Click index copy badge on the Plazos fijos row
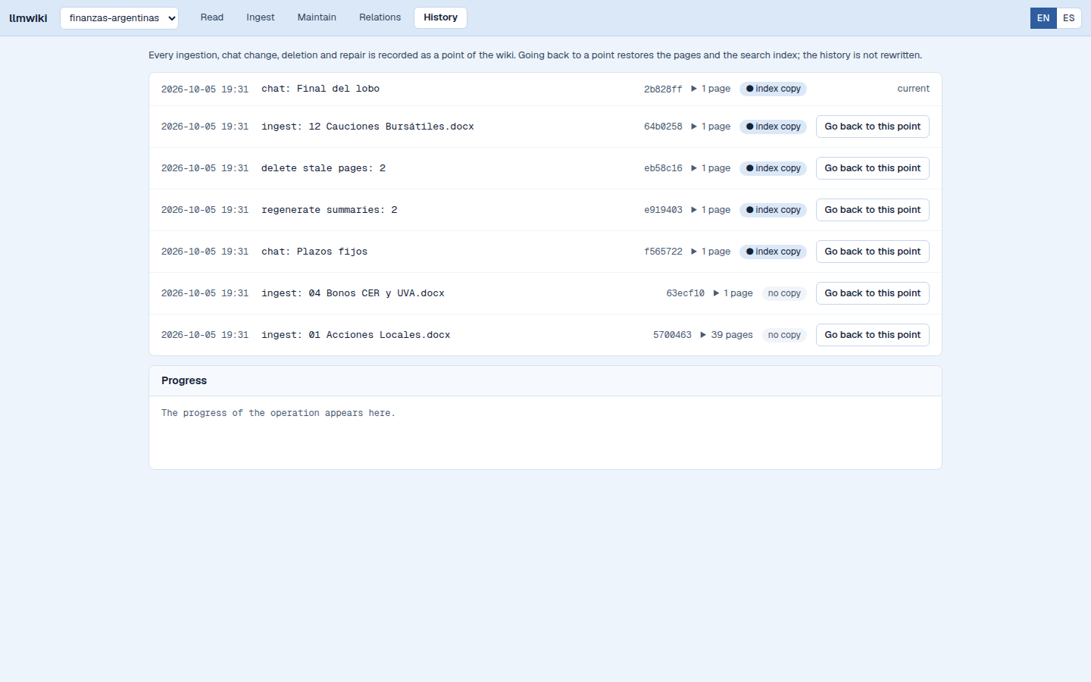Image resolution: width=1091 pixels, height=682 pixels. point(773,252)
